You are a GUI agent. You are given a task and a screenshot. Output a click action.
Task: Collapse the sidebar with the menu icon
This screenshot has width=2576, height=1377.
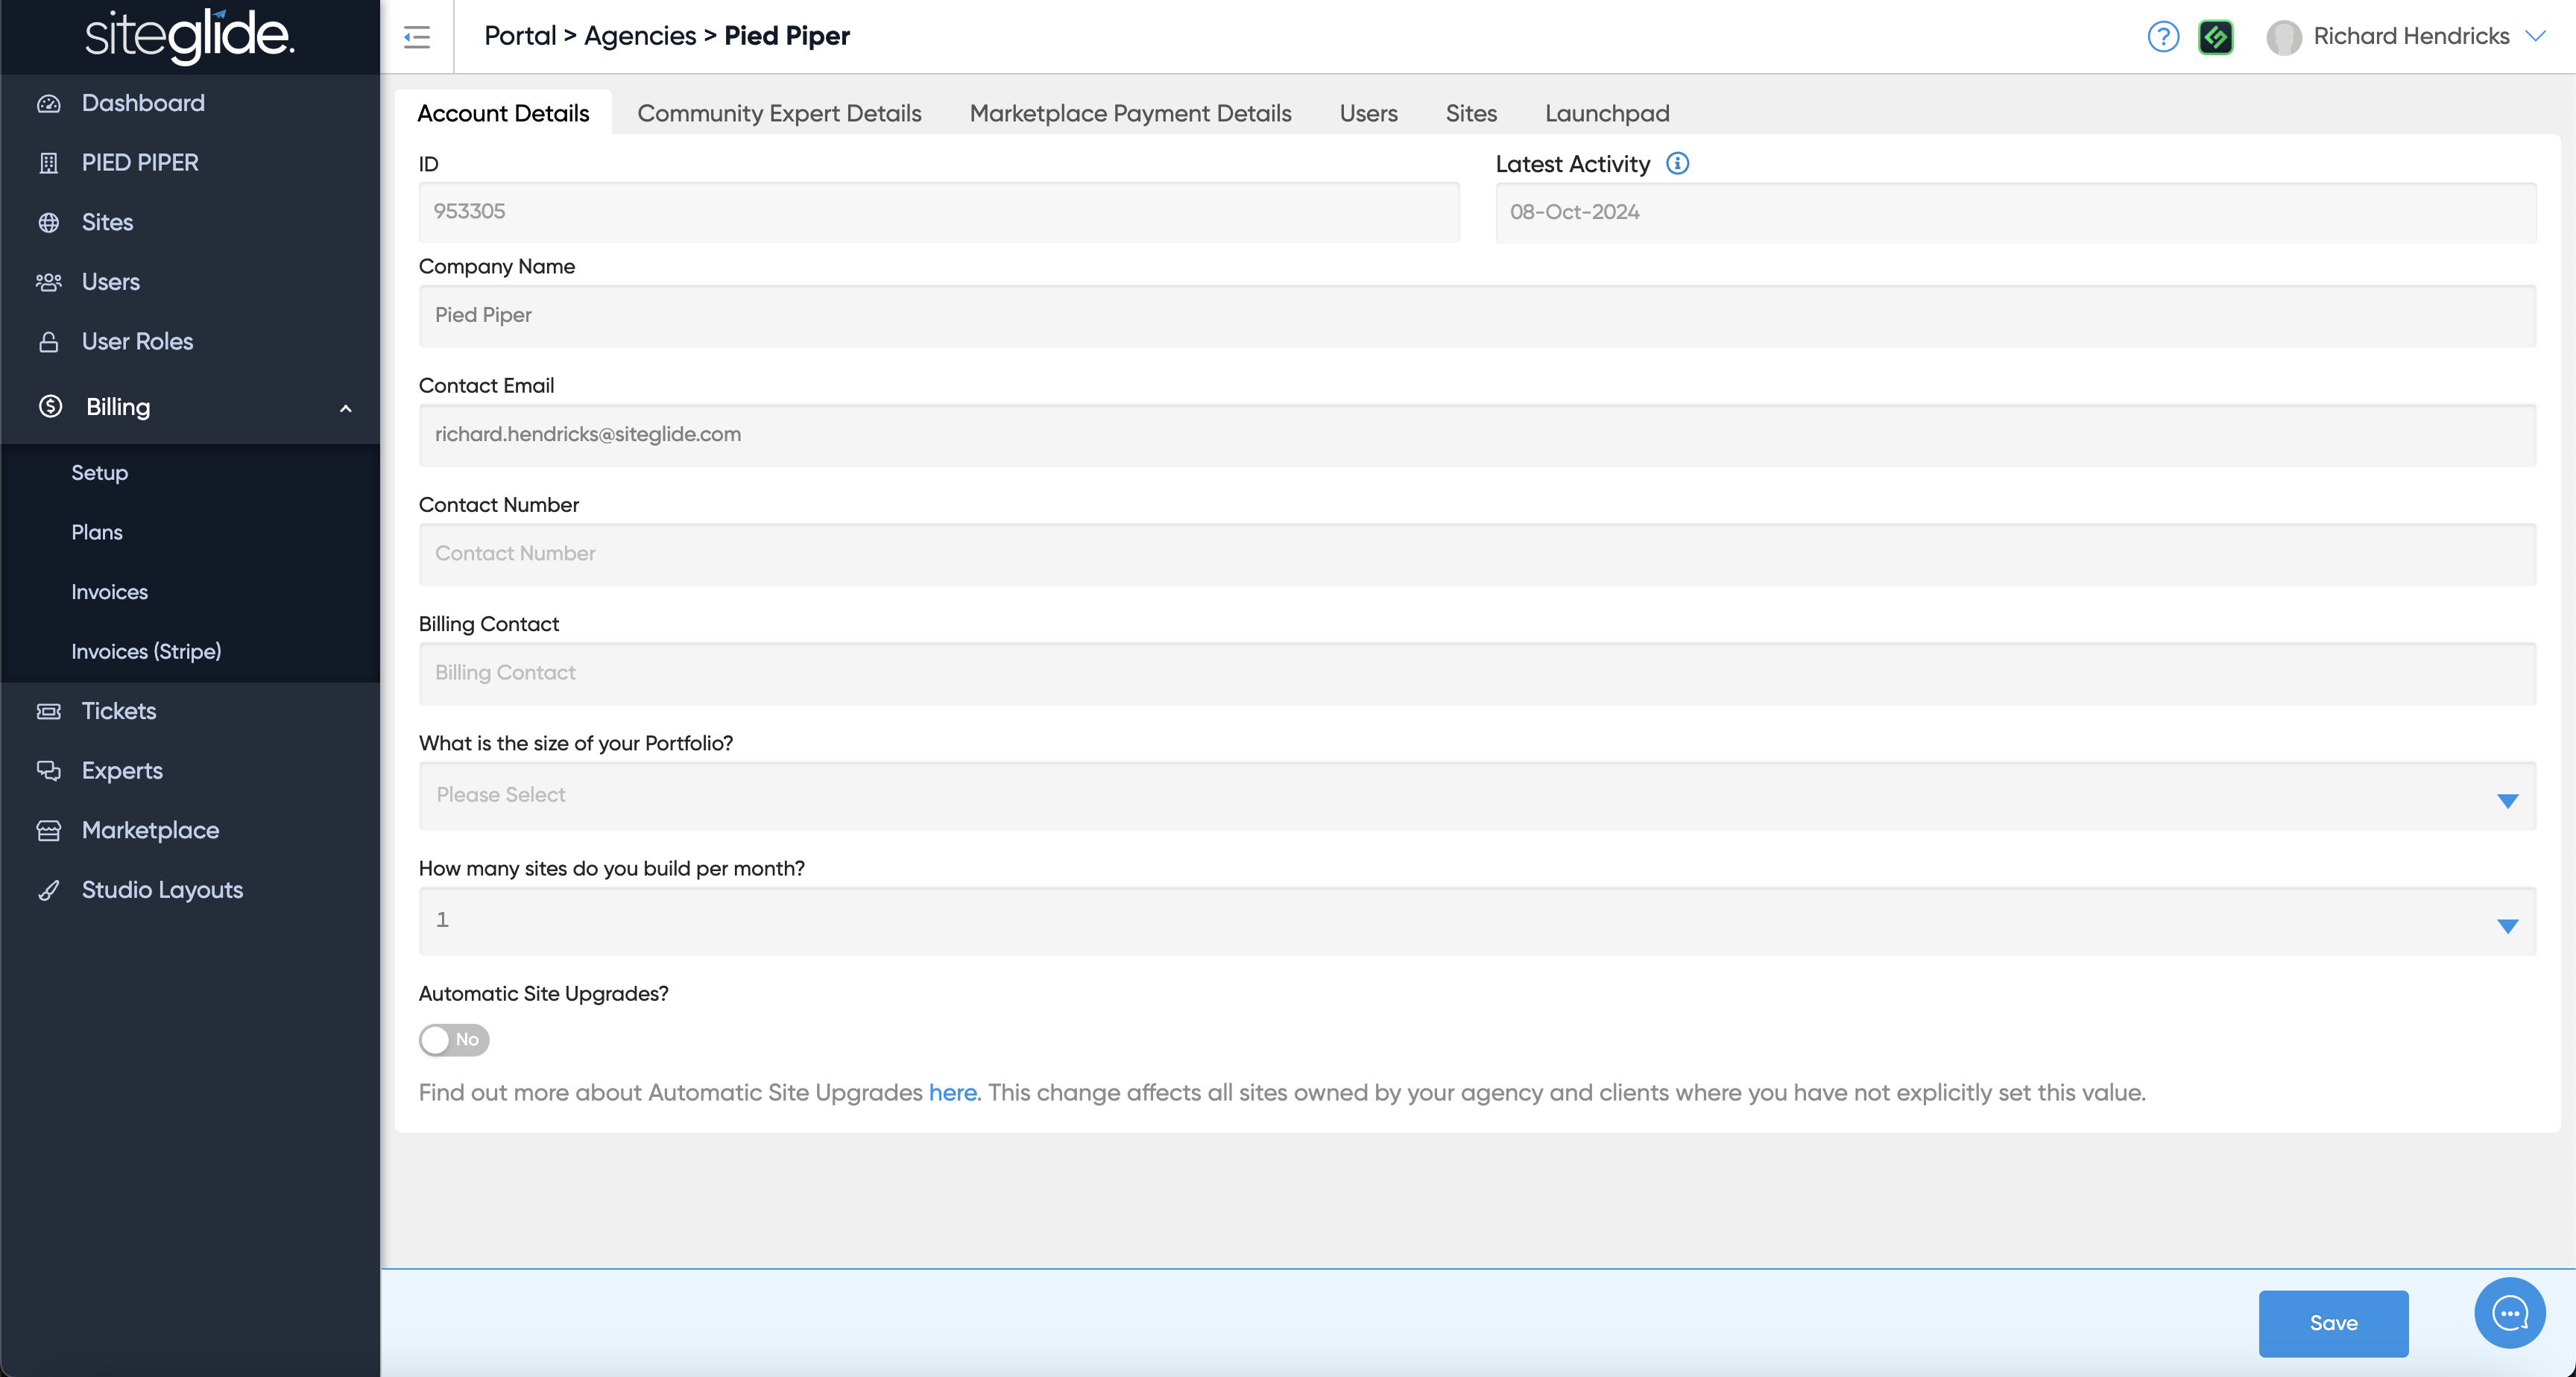coord(417,37)
